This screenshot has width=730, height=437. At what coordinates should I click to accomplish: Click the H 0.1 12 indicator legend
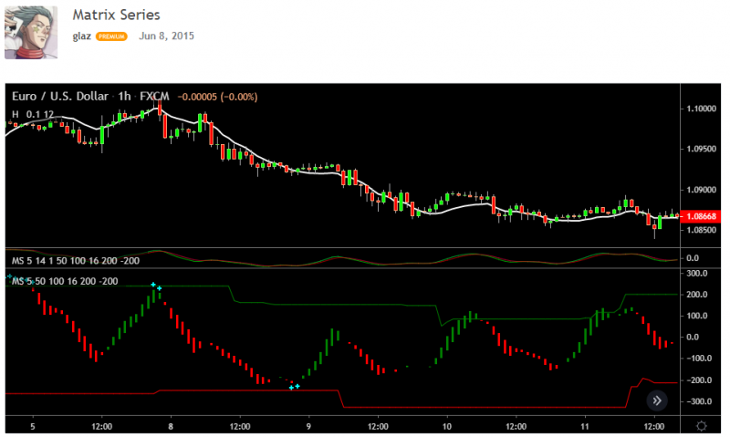coord(33,114)
